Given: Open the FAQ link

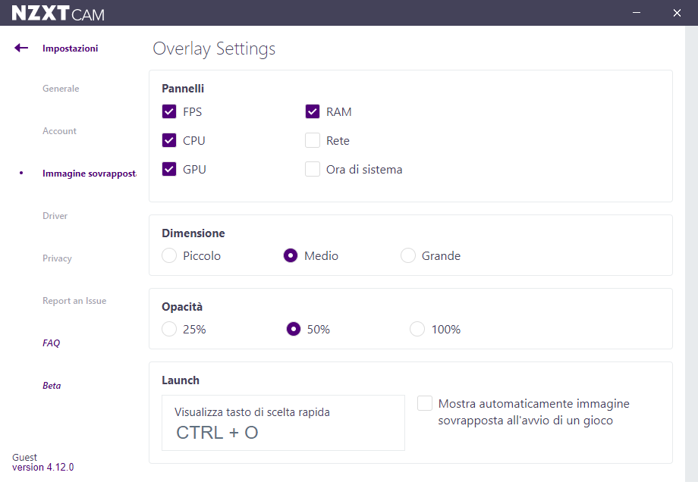Looking at the screenshot, I should [51, 343].
